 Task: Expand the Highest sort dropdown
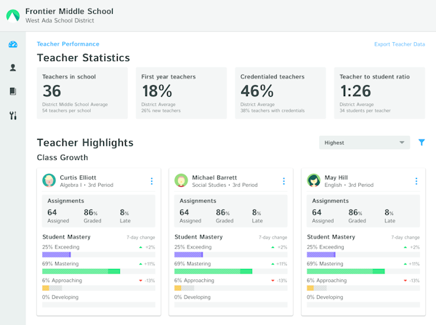[364, 143]
